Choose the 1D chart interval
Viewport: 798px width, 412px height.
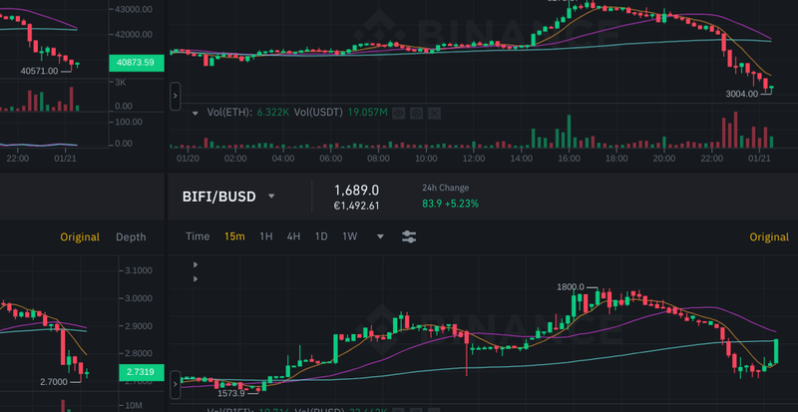(x=321, y=236)
